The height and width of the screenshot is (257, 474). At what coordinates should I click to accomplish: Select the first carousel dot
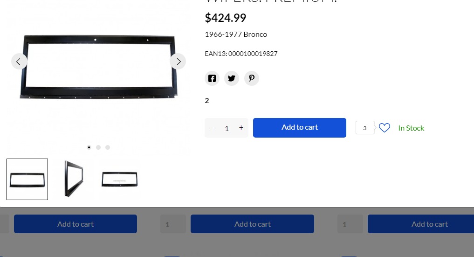click(89, 147)
